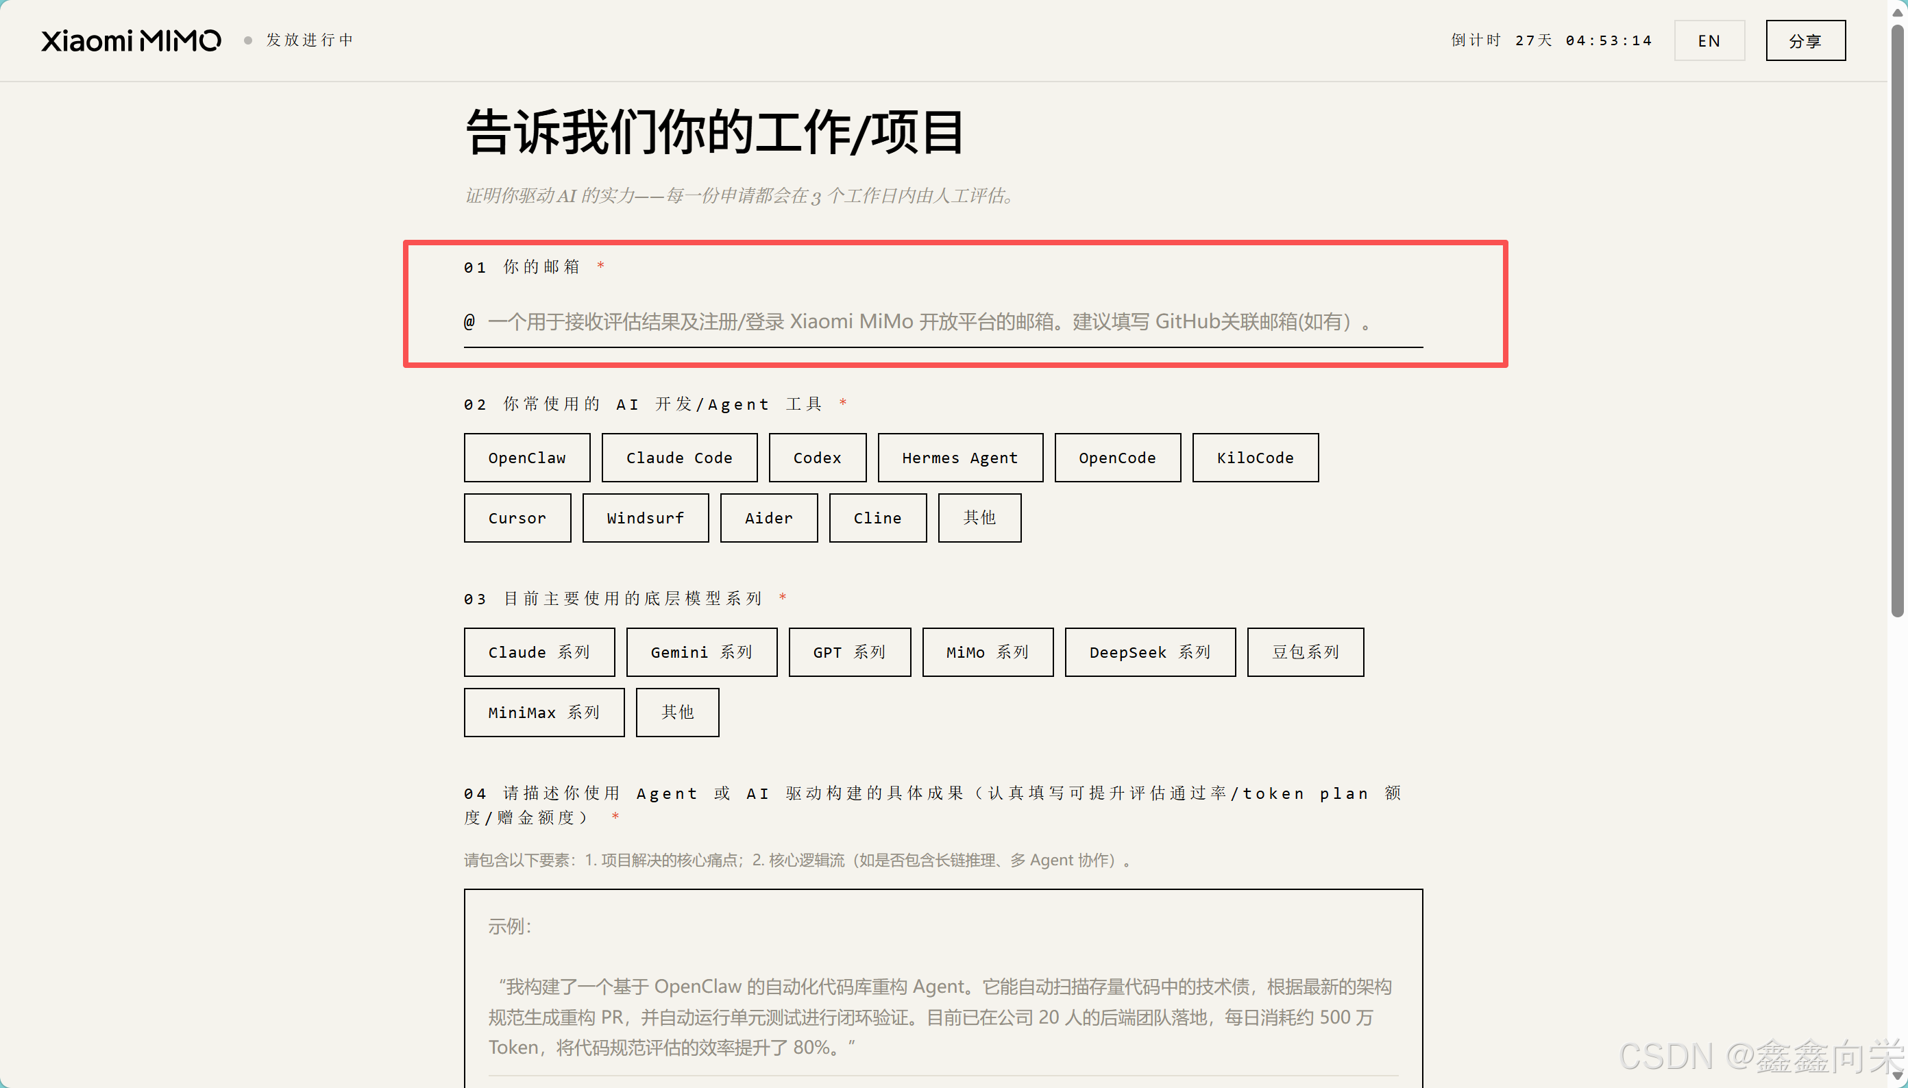Click the 分享 share button

[1805, 40]
